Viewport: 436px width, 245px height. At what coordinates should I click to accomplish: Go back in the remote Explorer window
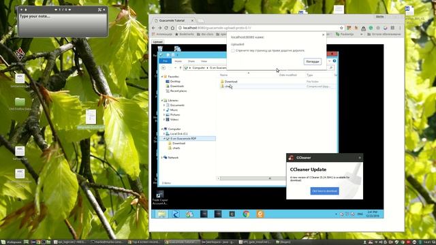163,68
